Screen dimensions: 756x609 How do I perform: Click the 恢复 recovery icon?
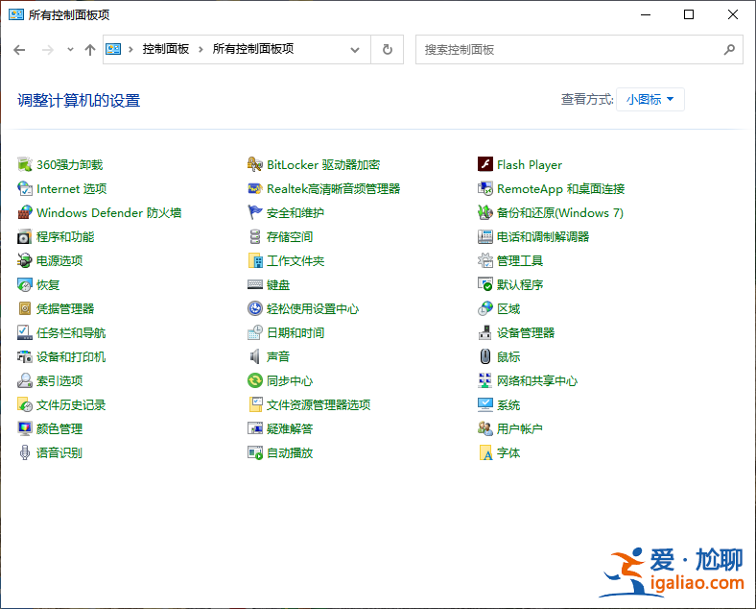point(25,284)
